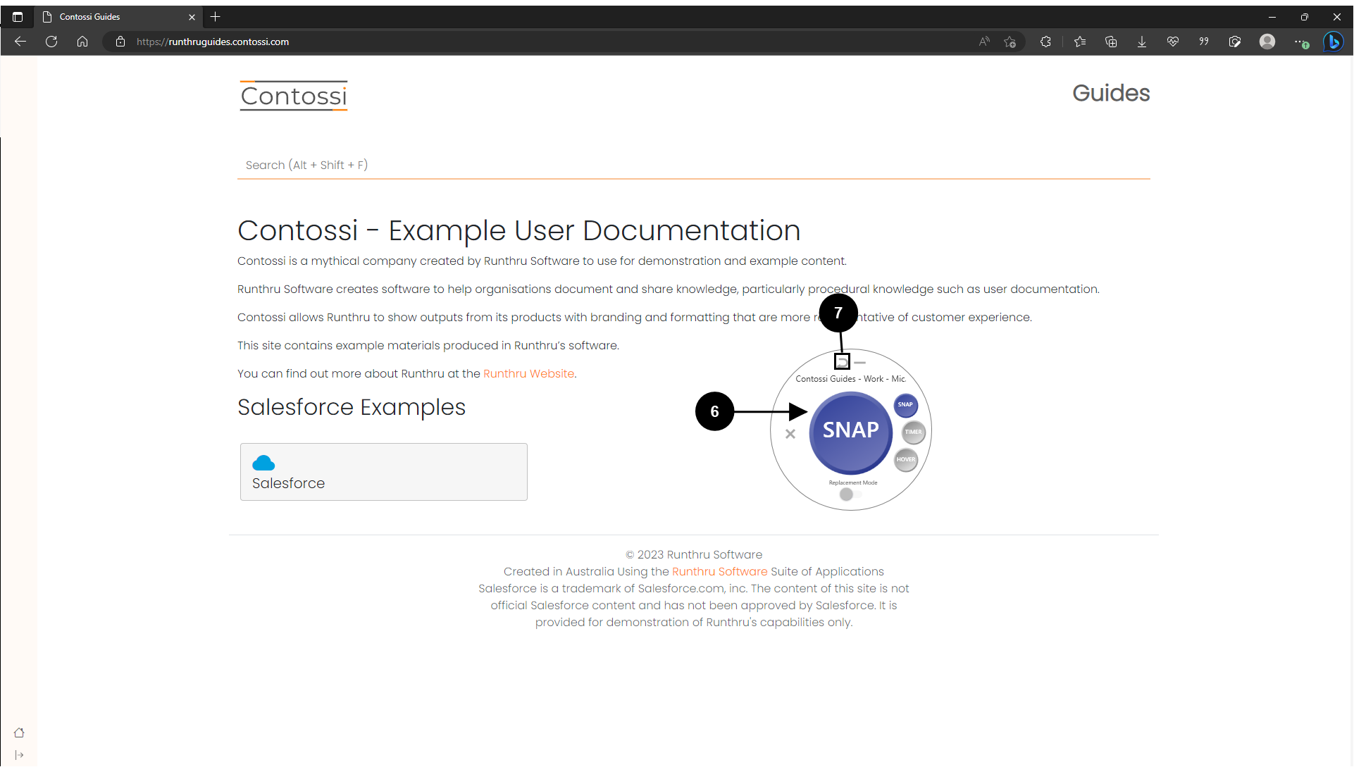Open the Collections icon
This screenshot has width=1354, height=767.
(x=1111, y=42)
